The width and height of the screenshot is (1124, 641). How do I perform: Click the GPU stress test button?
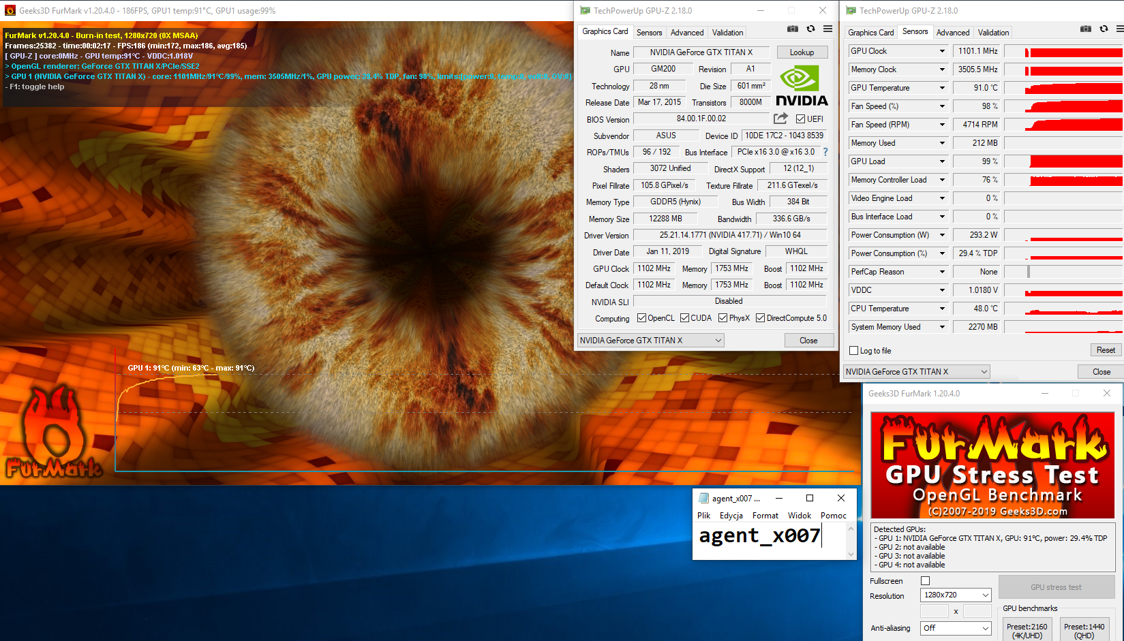pyautogui.click(x=1056, y=587)
